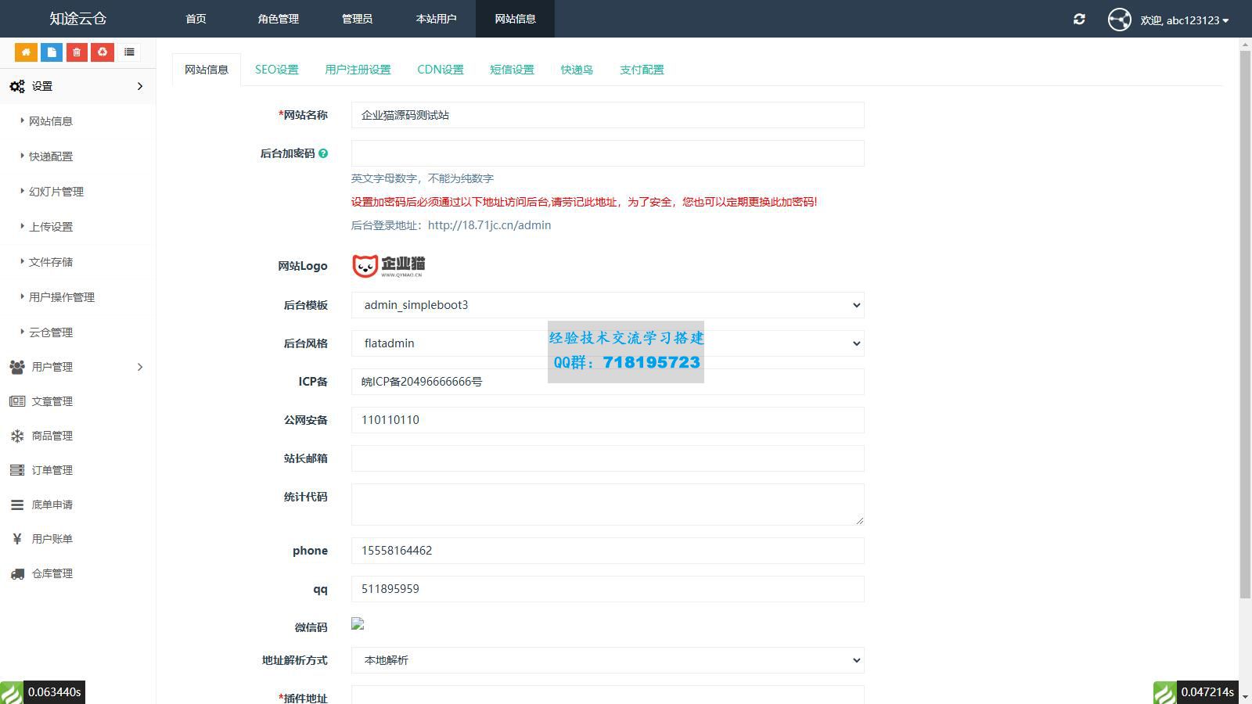Open 角色管理 in top navigation
Image resolution: width=1252 pixels, height=704 pixels.
(x=279, y=19)
